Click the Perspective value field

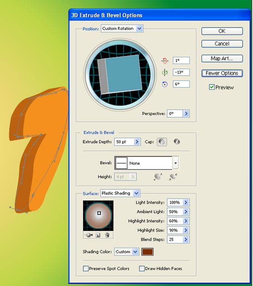tap(175, 113)
